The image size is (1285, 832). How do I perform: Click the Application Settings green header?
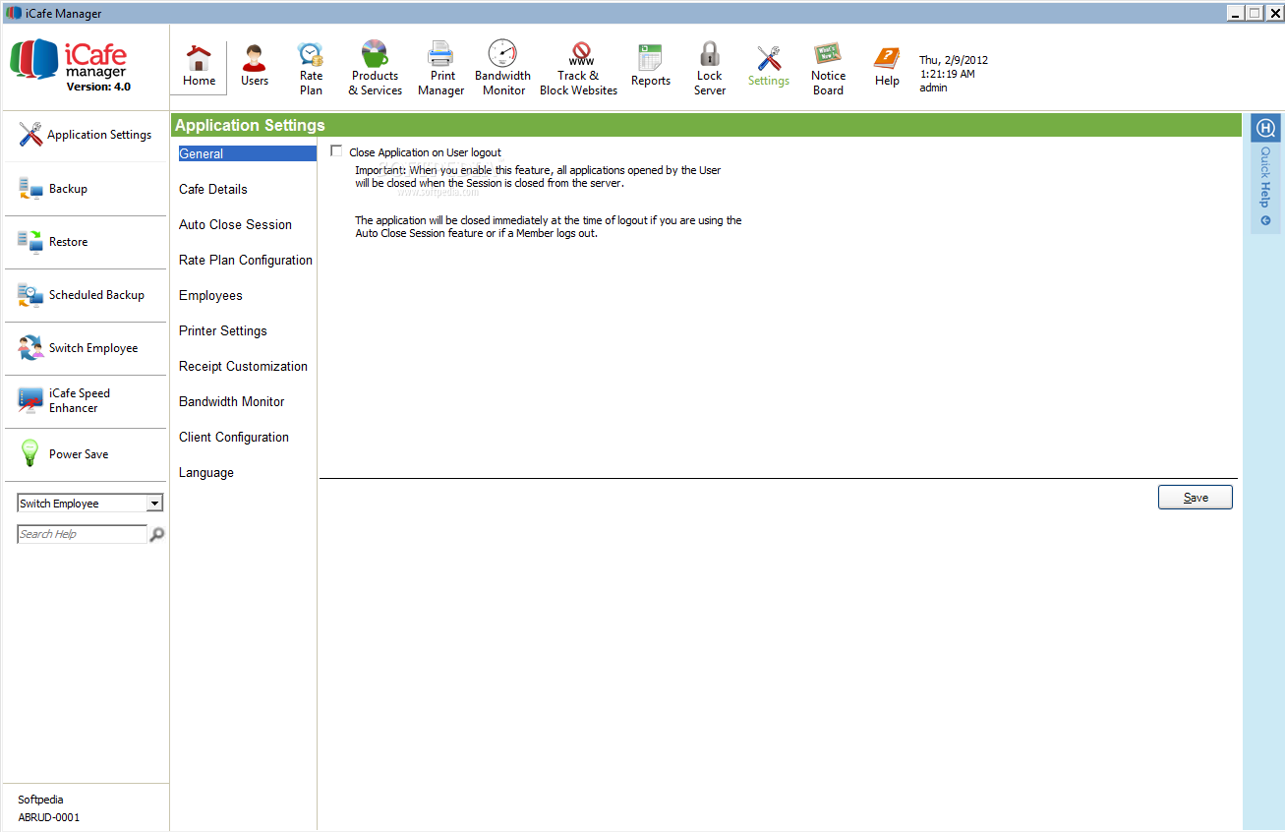[704, 126]
